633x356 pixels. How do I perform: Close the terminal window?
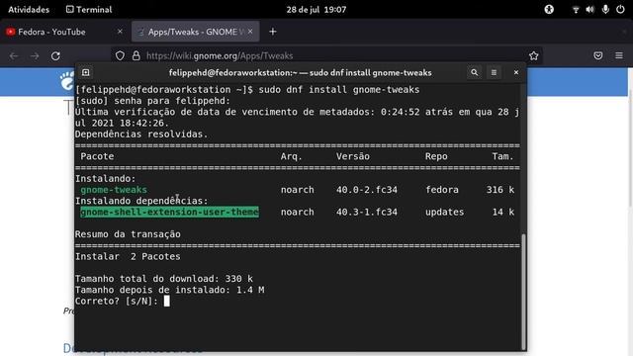516,72
